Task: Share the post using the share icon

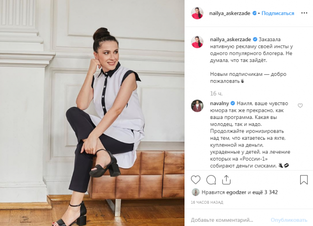Action: click(x=226, y=180)
